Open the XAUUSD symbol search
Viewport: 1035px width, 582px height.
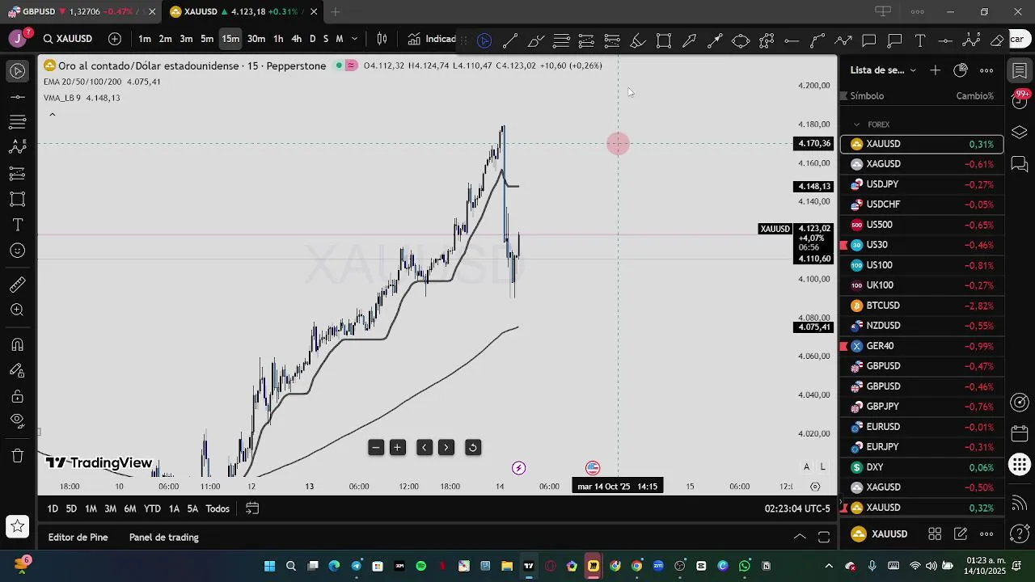pos(68,39)
